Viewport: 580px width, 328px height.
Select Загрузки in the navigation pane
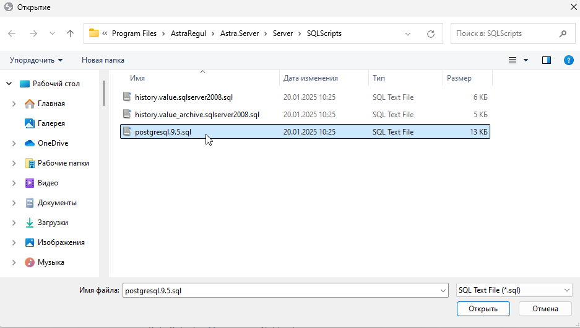53,223
